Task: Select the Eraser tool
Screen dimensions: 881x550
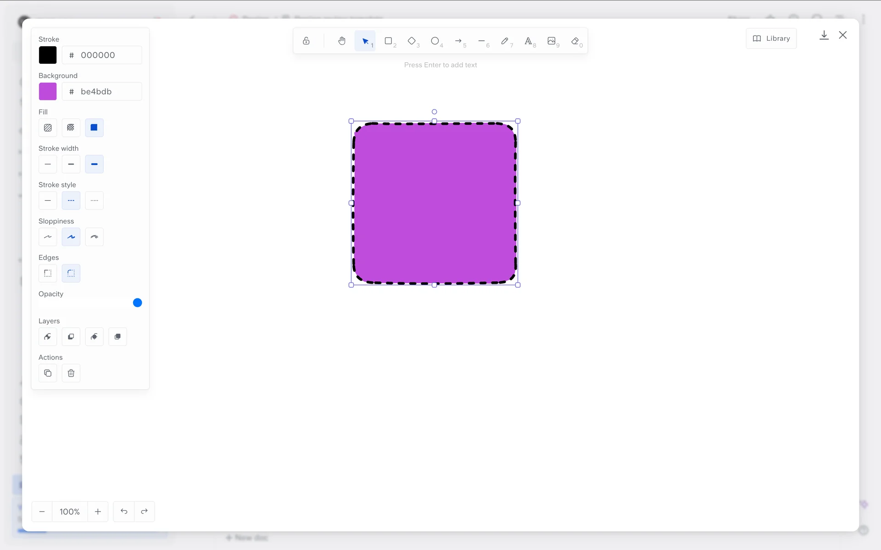Action: tap(575, 41)
